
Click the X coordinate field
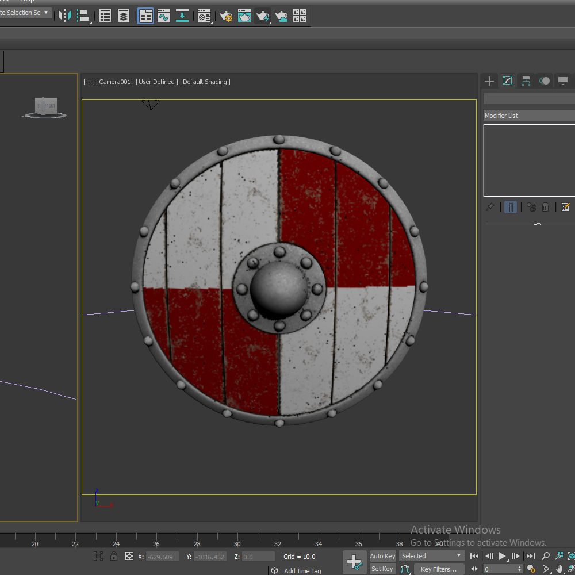(163, 557)
